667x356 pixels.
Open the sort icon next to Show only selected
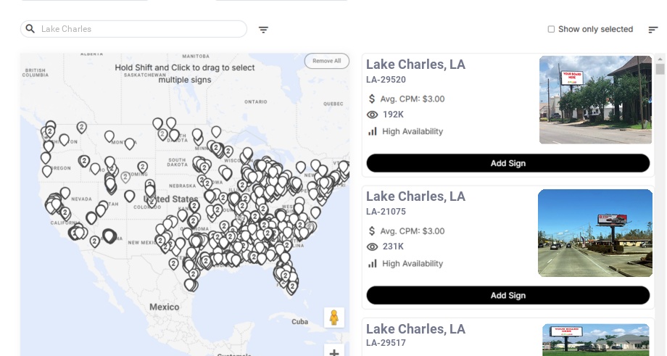point(652,30)
